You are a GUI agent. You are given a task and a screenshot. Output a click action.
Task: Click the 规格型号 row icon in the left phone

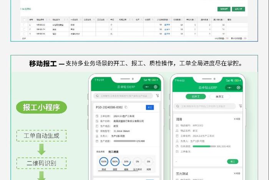click(x=97, y=131)
